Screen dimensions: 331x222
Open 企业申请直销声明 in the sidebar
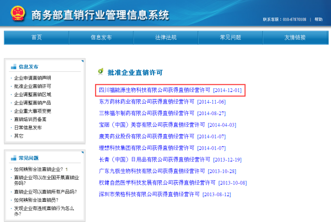pos(32,78)
